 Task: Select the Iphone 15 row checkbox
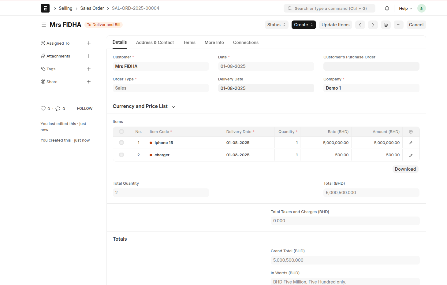pos(121,143)
